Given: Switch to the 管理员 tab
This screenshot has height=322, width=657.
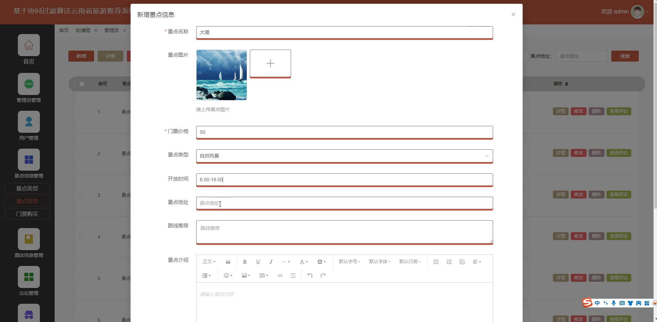Looking at the screenshot, I should tap(111, 30).
